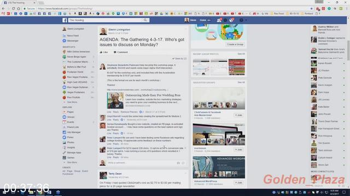Join ClickFunnels & Facebook Ads group
Image resolution: width=350 pixels, height=196 pixels.
[x=238, y=115]
